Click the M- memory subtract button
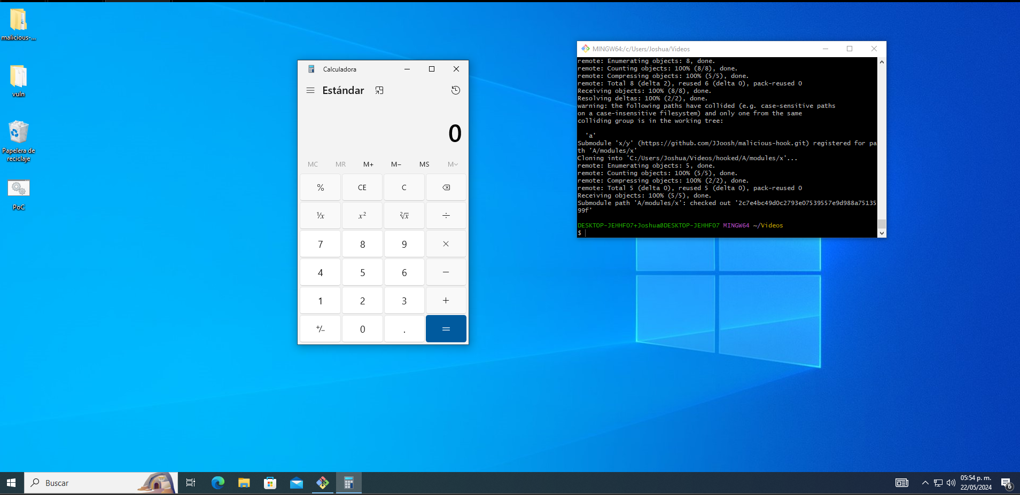Screen dimensions: 1020x495 396,164
